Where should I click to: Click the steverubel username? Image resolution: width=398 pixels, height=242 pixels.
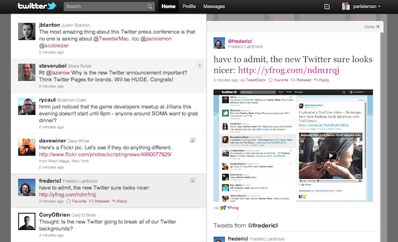53,66
